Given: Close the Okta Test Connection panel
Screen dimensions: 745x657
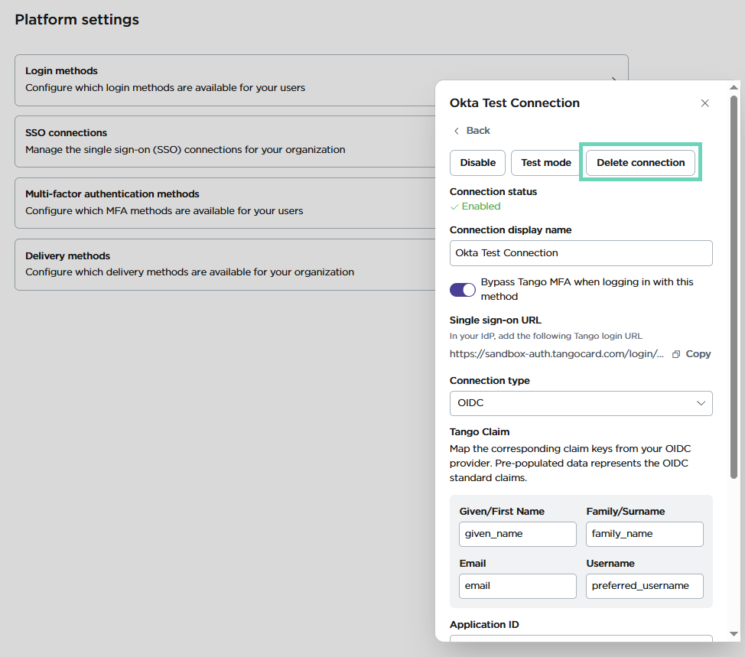Looking at the screenshot, I should tap(704, 103).
